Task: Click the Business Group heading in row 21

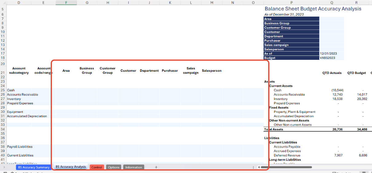Action: pos(87,71)
